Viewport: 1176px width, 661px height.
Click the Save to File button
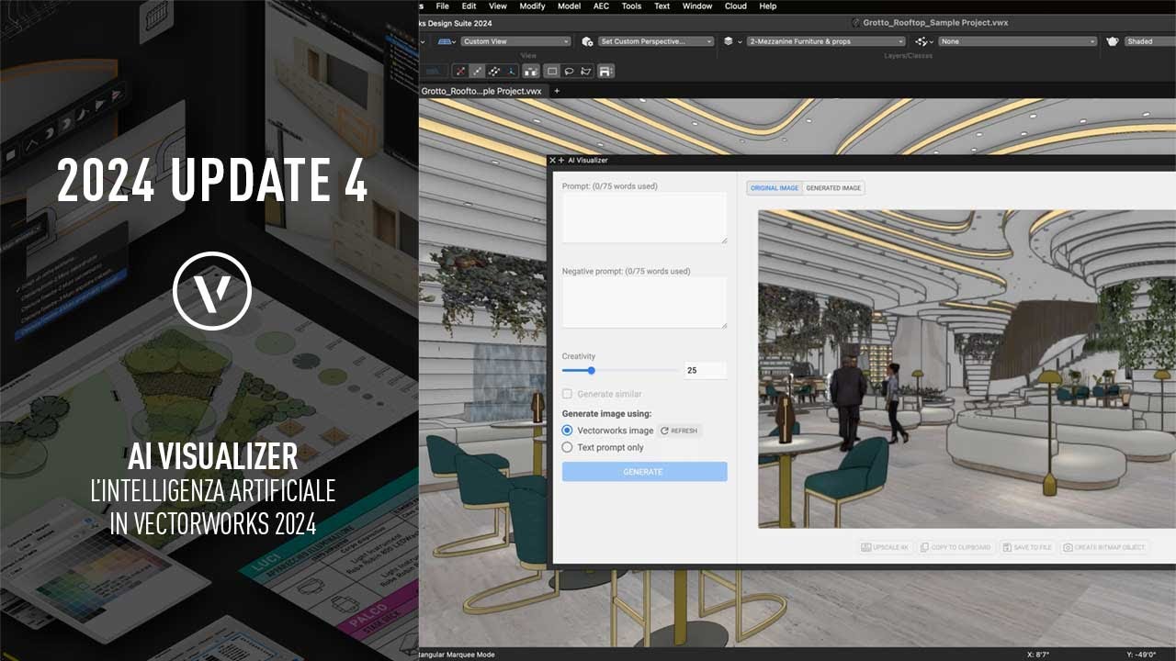pos(1027,547)
